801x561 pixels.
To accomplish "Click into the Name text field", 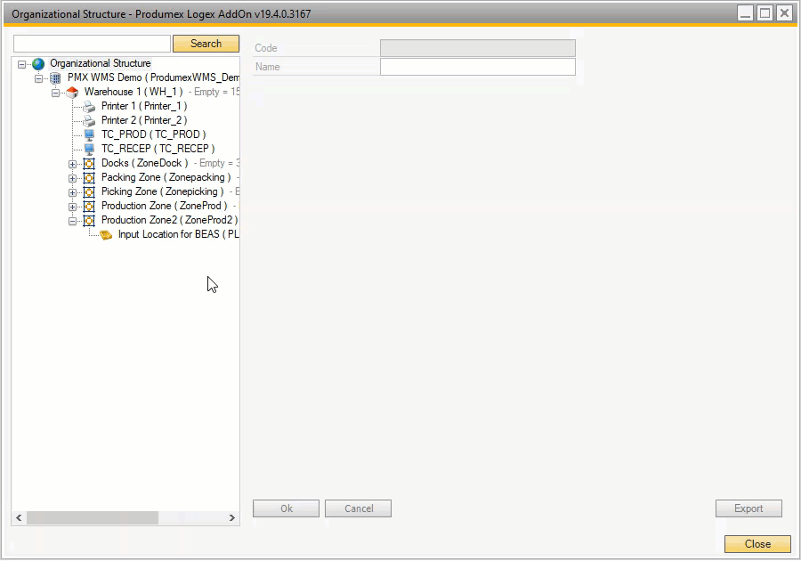I will [477, 67].
